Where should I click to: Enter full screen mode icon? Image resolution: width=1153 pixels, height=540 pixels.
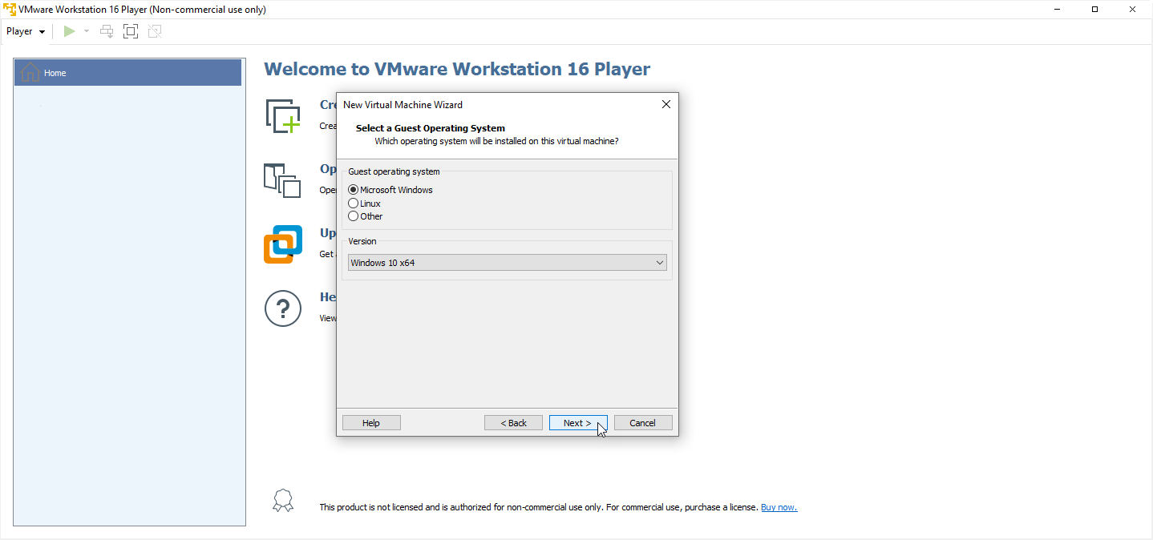point(131,31)
